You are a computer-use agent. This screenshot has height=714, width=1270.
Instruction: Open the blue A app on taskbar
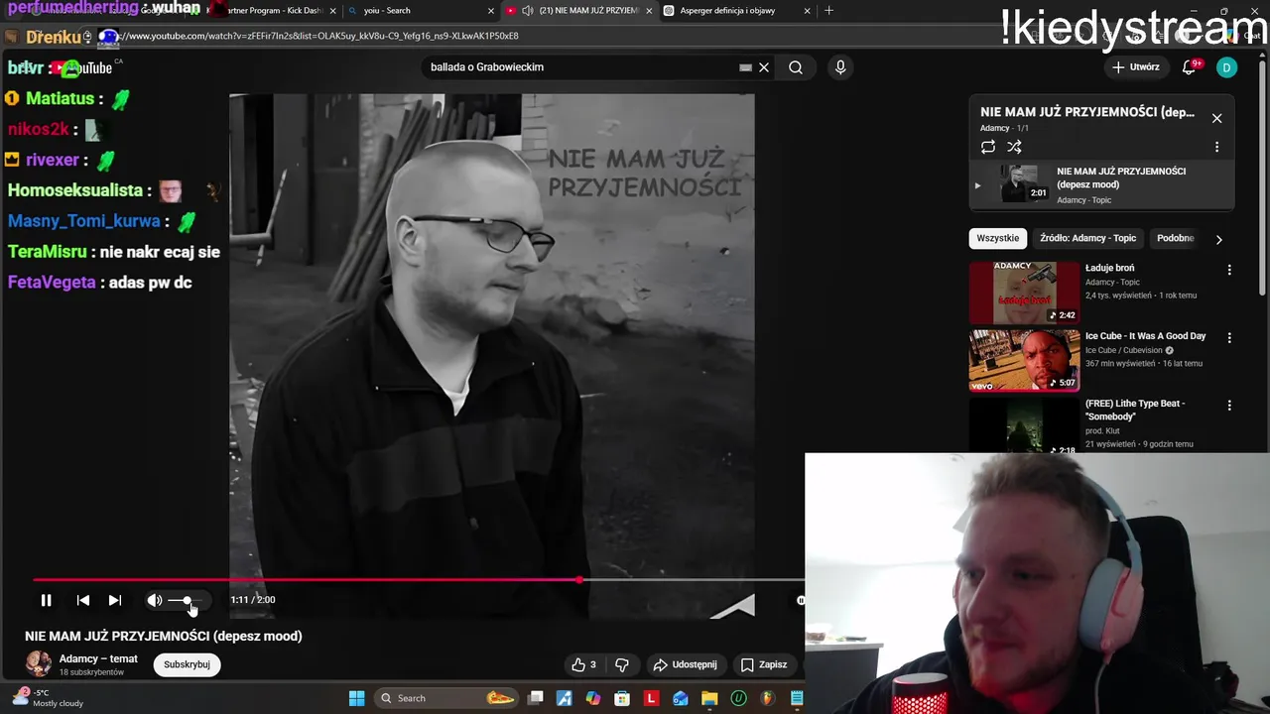tap(565, 698)
